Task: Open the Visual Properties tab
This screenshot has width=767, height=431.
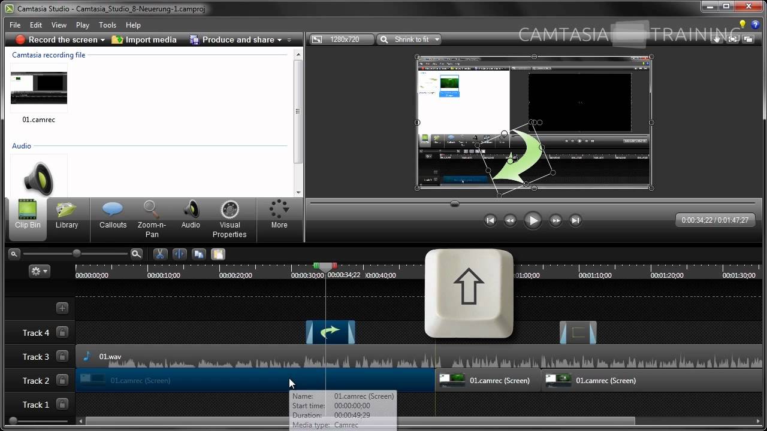Action: pyautogui.click(x=230, y=220)
